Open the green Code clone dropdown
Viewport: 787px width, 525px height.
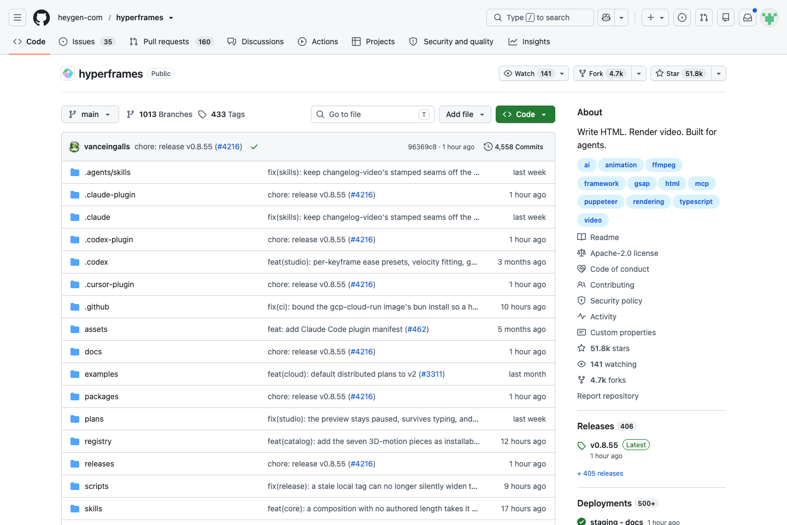(x=525, y=114)
